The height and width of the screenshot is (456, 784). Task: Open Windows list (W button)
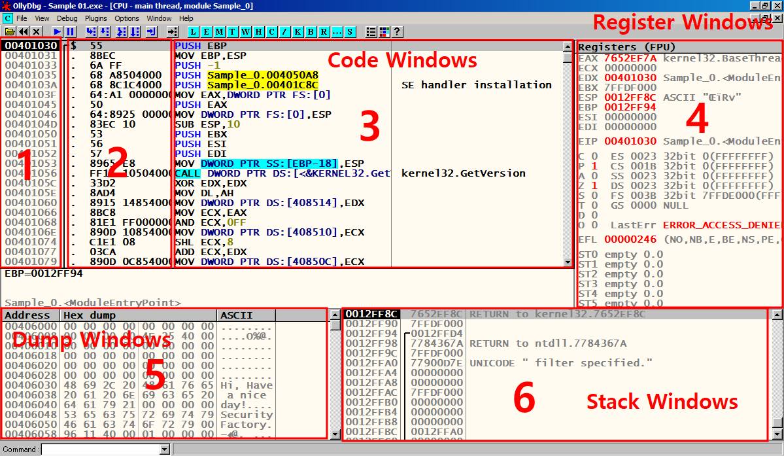tap(245, 31)
